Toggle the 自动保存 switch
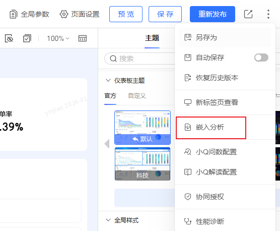Screen dimensions: 280x231 pos(261,57)
